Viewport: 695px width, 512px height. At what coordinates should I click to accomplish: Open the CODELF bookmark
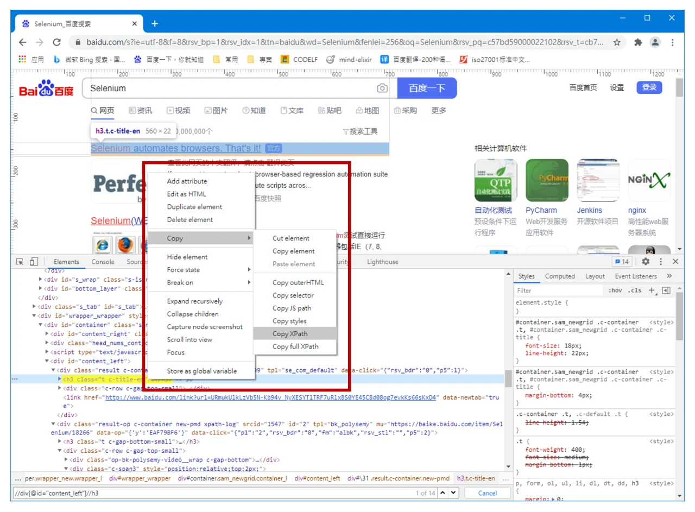click(299, 60)
